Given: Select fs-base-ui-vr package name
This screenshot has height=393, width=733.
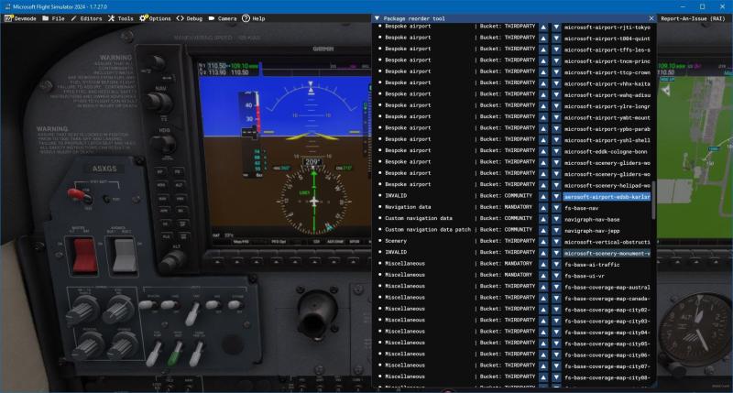Looking at the screenshot, I should click(585, 276).
